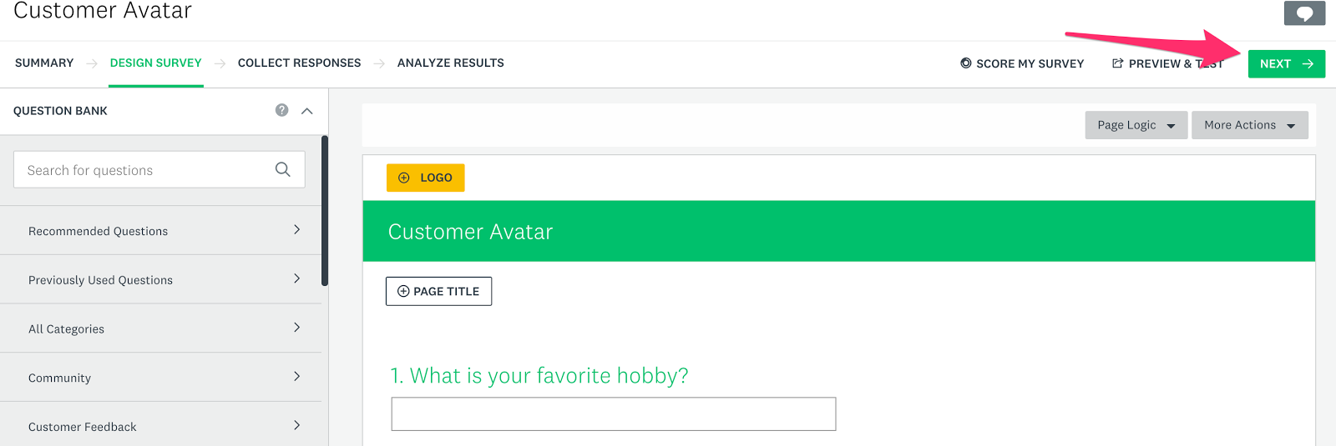Click the favorite hobby answer box
Viewport: 1336px width, 446px height.
coord(614,413)
